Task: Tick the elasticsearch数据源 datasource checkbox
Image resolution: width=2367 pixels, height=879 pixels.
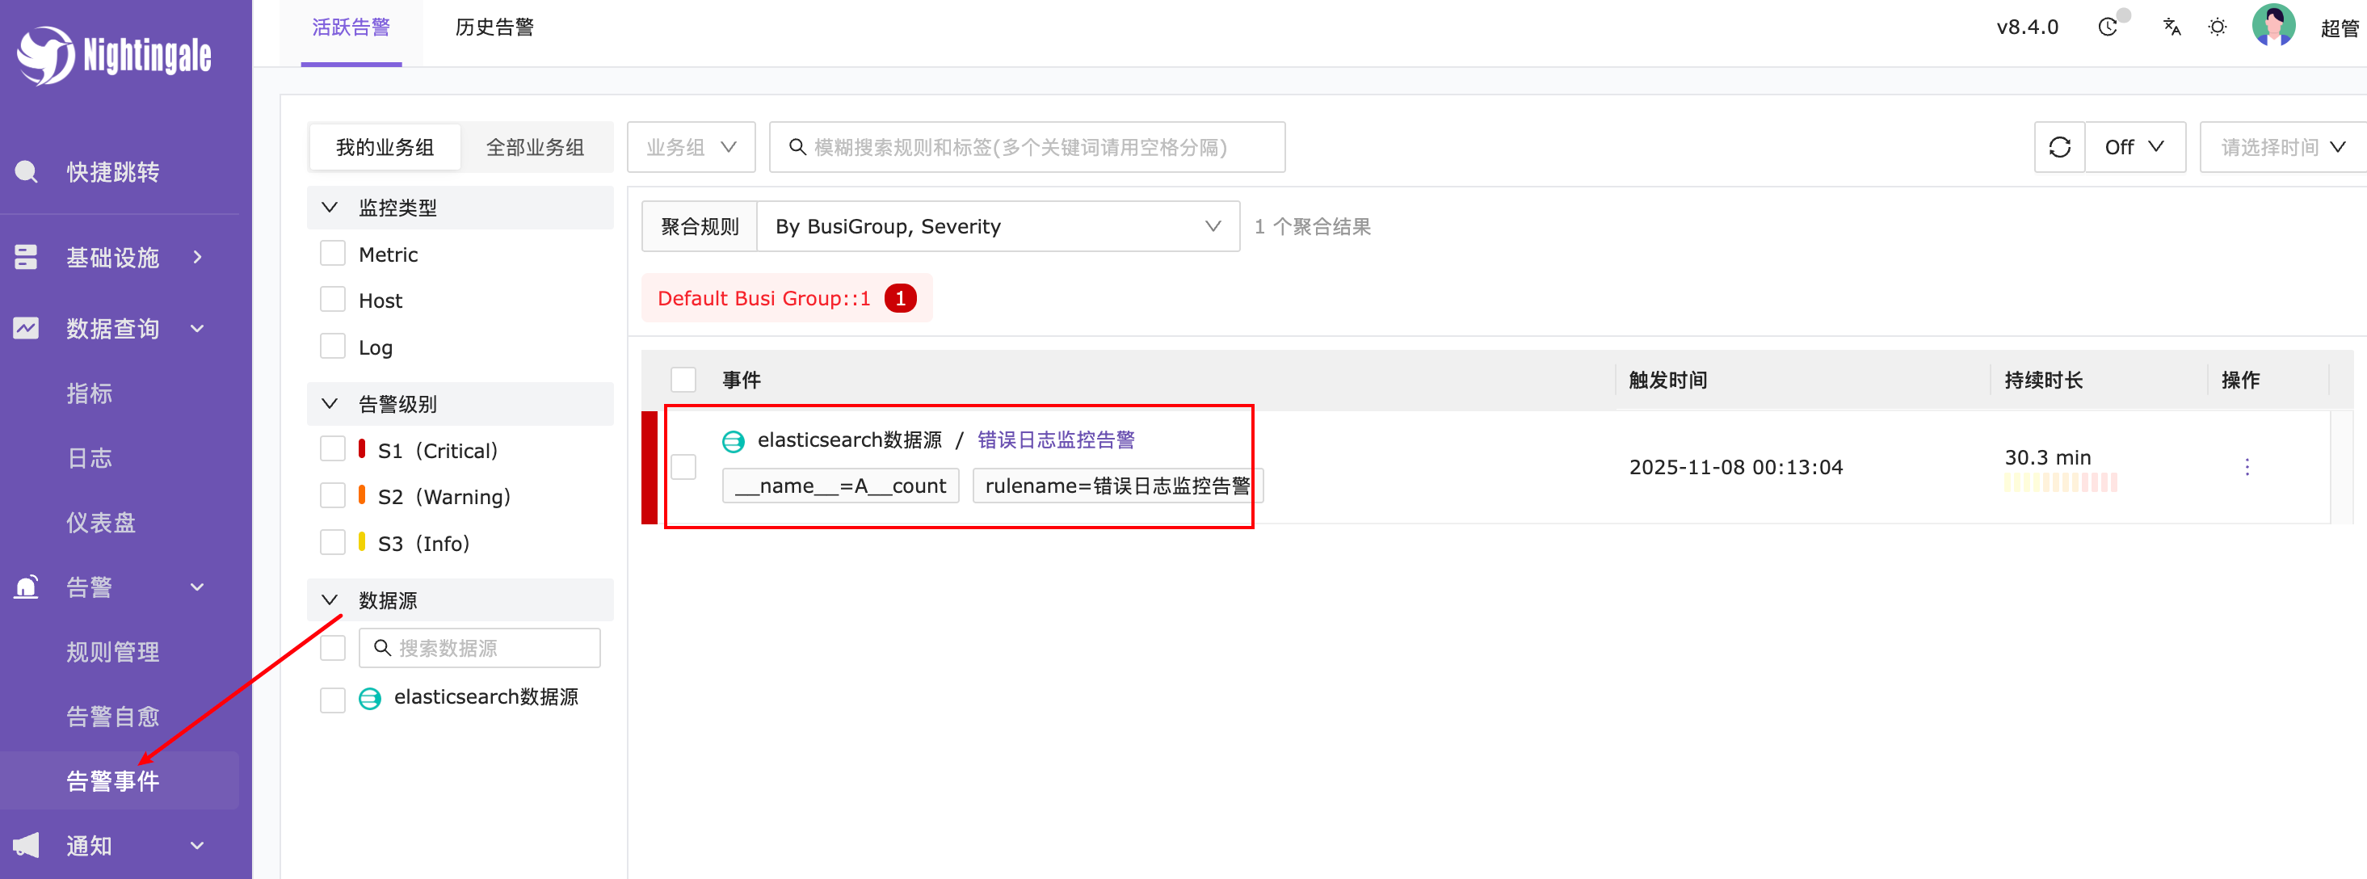Action: 333,699
